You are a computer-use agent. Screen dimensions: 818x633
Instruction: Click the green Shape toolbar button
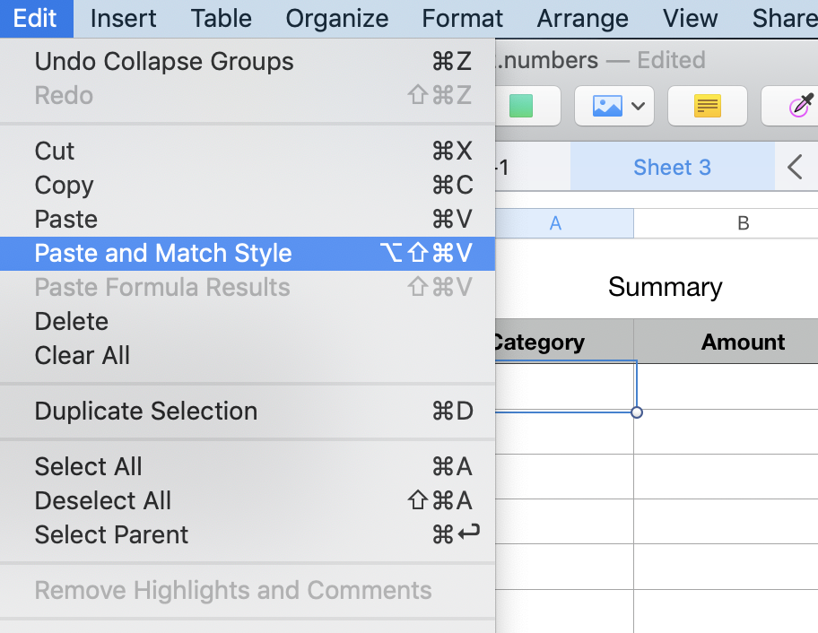point(521,106)
